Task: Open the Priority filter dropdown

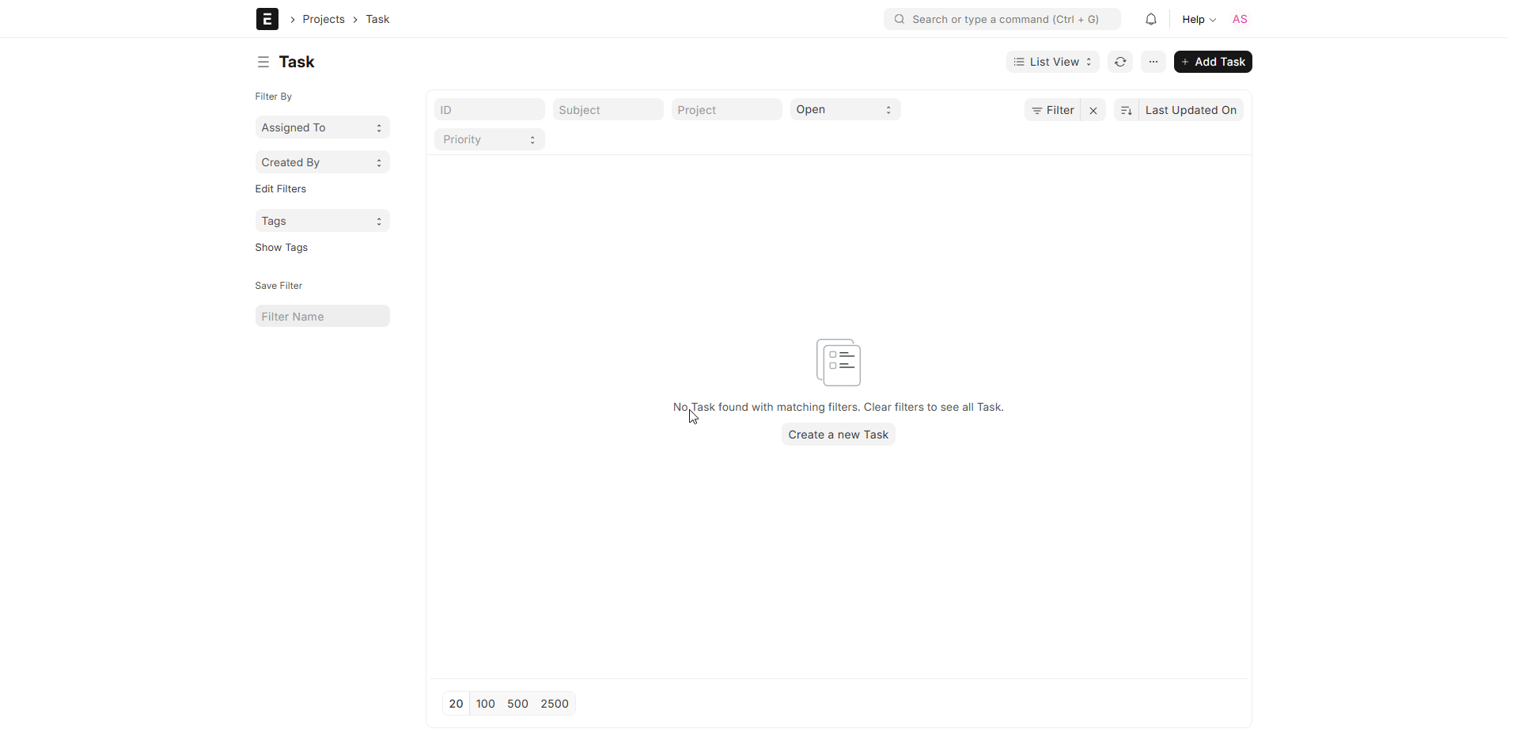Action: coord(489,140)
